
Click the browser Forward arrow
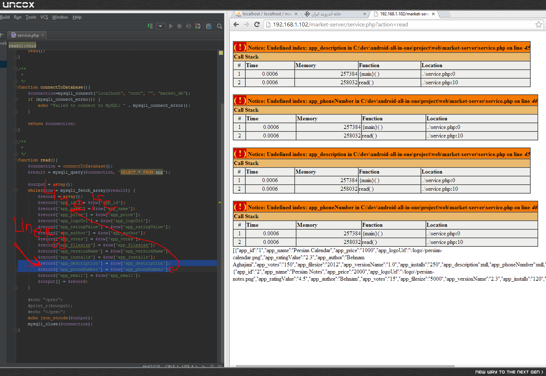point(246,24)
